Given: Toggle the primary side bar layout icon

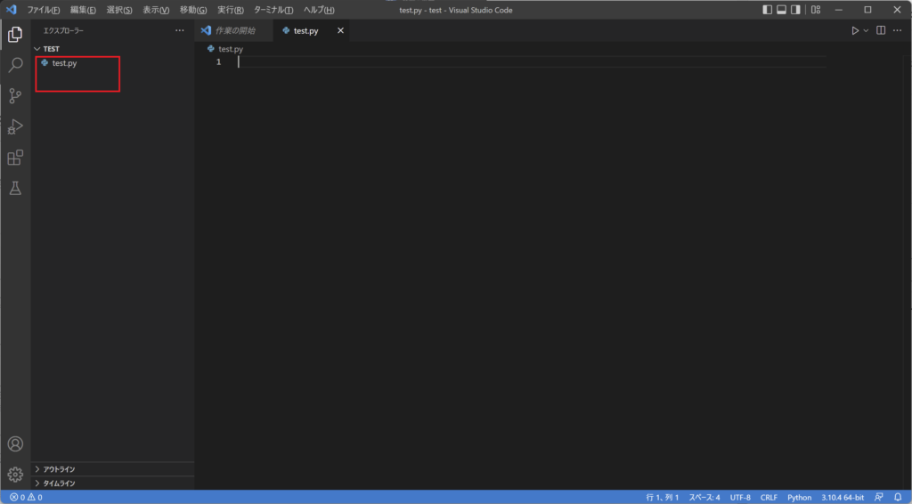Looking at the screenshot, I should point(767,10).
